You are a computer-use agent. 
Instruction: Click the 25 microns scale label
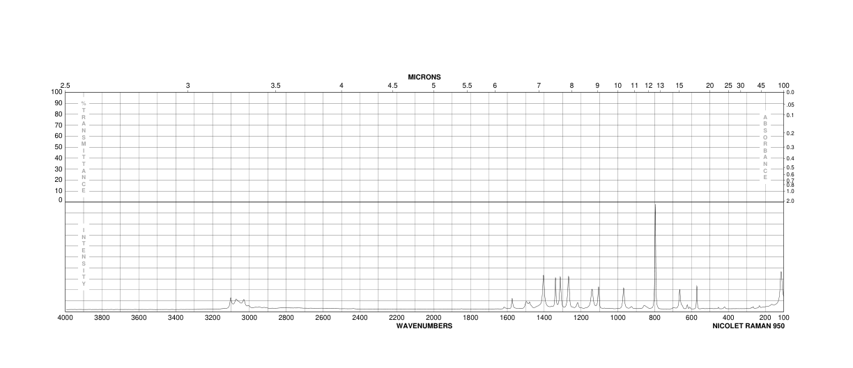pos(728,86)
